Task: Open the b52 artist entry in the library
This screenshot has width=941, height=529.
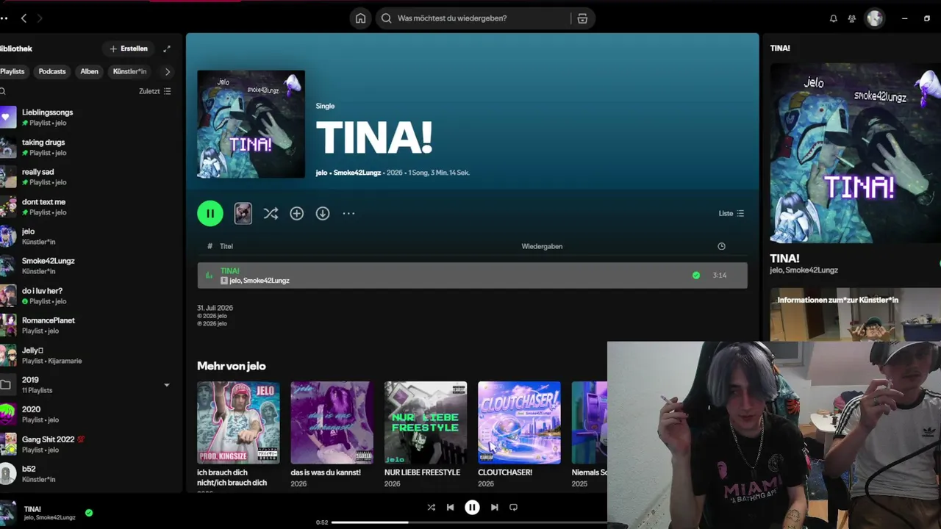Action: pos(88,473)
